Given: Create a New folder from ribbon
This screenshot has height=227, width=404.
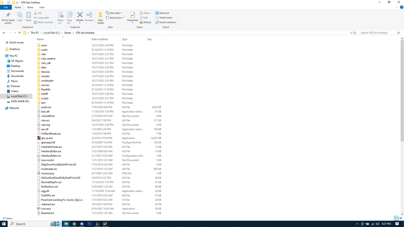Looking at the screenshot, I should (101, 18).
